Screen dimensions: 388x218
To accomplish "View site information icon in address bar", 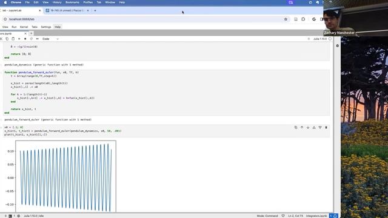I will click(x=5, y=19).
